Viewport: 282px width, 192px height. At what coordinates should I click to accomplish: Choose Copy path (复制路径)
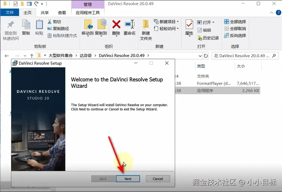[x=58, y=29]
